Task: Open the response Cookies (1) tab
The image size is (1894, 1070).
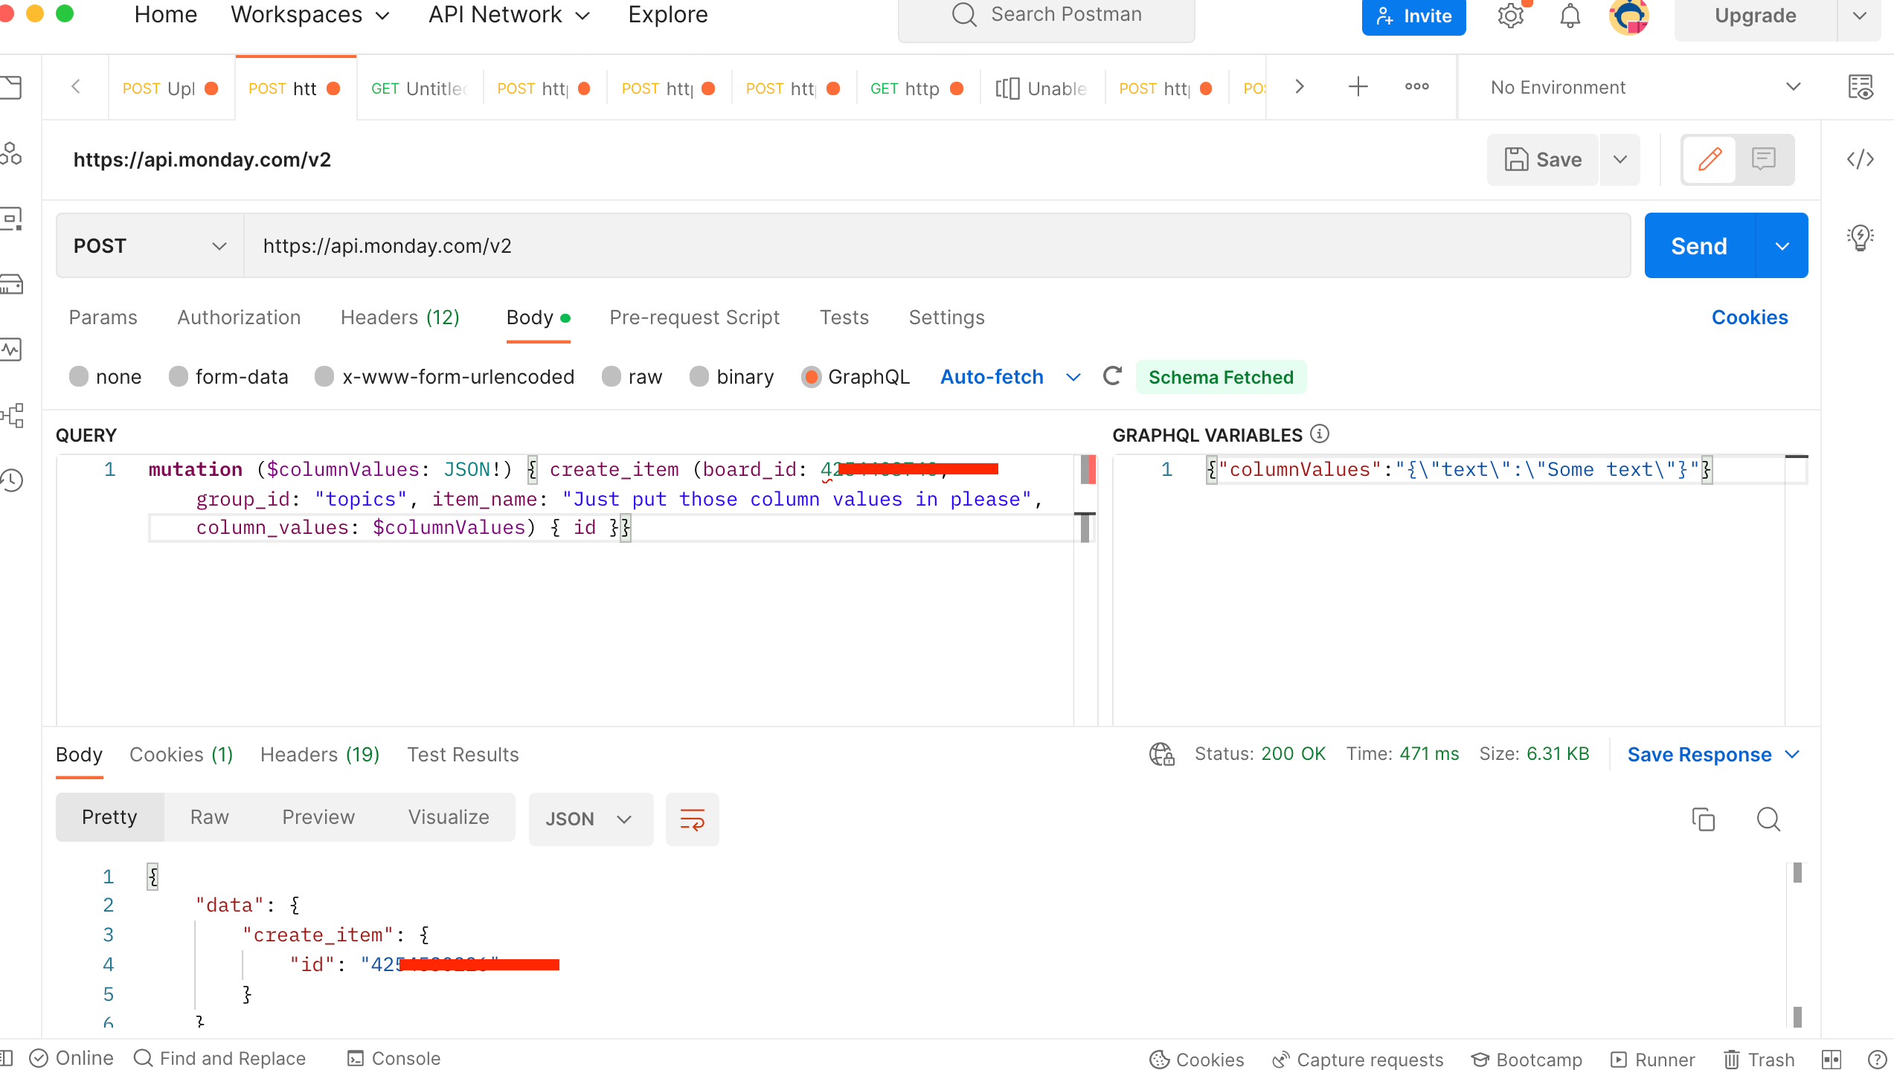Action: tap(181, 754)
